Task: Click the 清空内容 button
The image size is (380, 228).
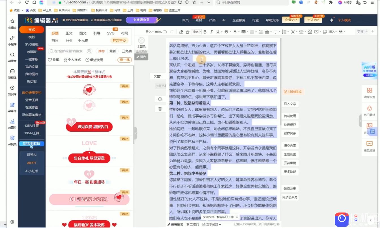Action: point(290,146)
